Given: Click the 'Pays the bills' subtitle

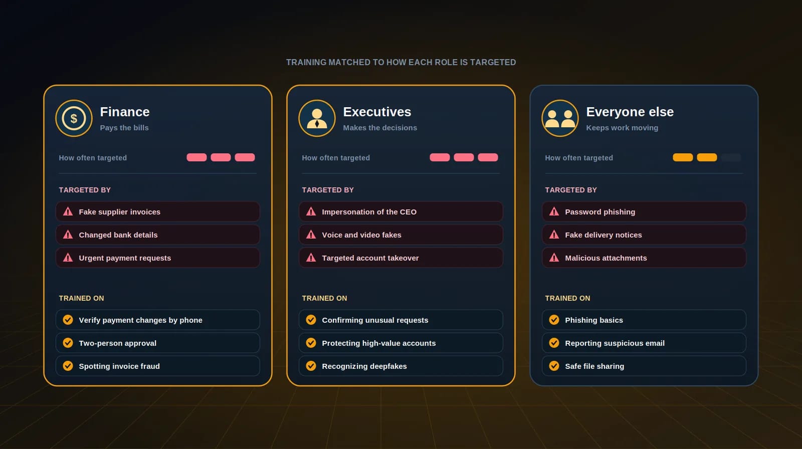Looking at the screenshot, I should click(x=124, y=128).
